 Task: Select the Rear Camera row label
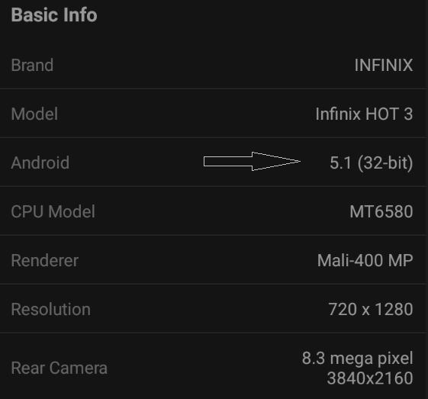60,368
